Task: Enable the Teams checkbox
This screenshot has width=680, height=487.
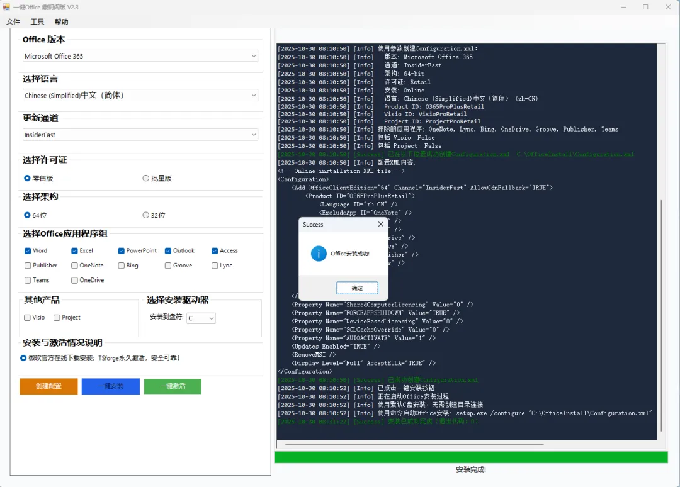Action: (x=28, y=281)
